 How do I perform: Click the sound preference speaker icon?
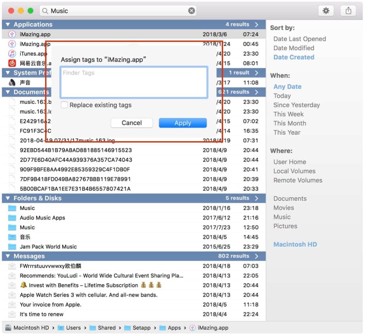(12, 82)
